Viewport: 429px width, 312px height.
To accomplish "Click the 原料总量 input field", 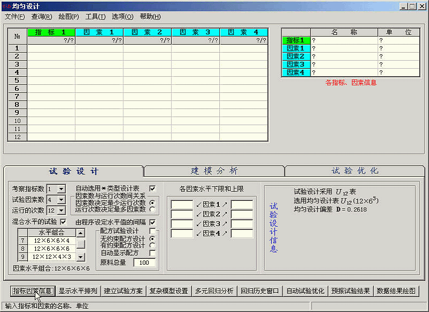I will [144, 263].
